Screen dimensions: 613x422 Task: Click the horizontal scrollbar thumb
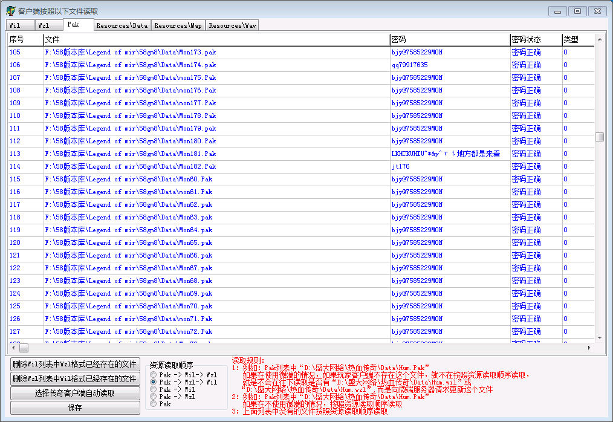point(24,348)
